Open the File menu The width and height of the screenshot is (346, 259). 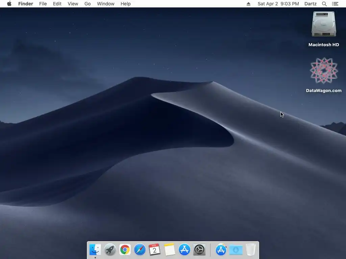click(43, 4)
